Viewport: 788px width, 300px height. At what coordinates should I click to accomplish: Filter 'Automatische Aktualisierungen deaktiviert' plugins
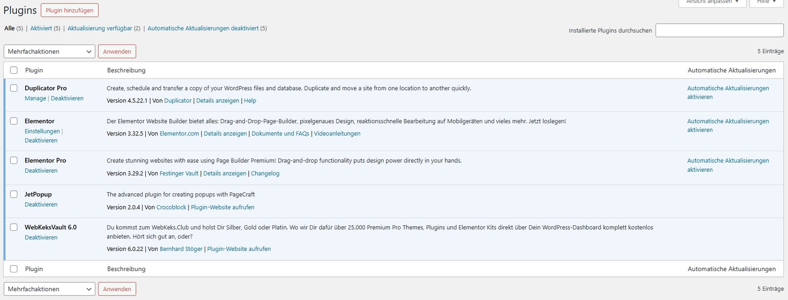click(203, 29)
